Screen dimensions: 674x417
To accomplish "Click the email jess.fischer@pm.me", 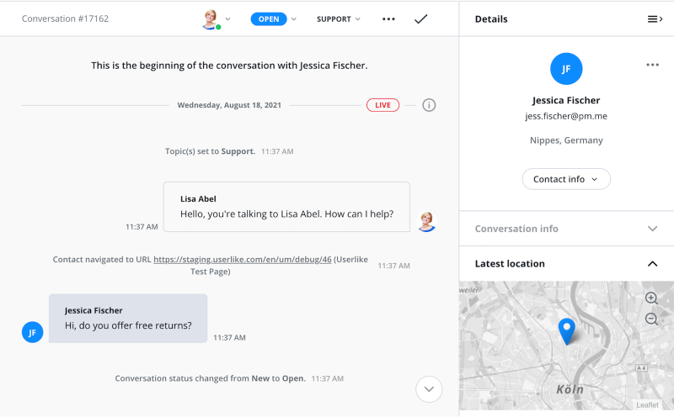I will click(566, 116).
